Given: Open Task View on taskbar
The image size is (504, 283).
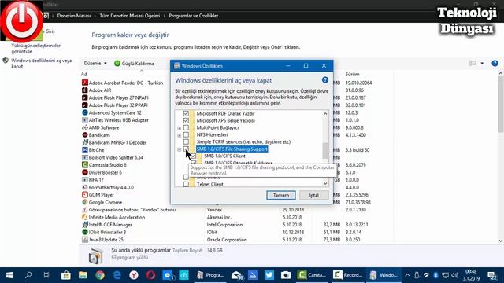Looking at the screenshot, I should coord(47,275).
